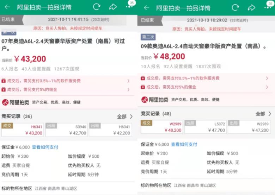
Task: Tap page title 阿里拍卖—拍品详情 on right
Action: [183, 8]
